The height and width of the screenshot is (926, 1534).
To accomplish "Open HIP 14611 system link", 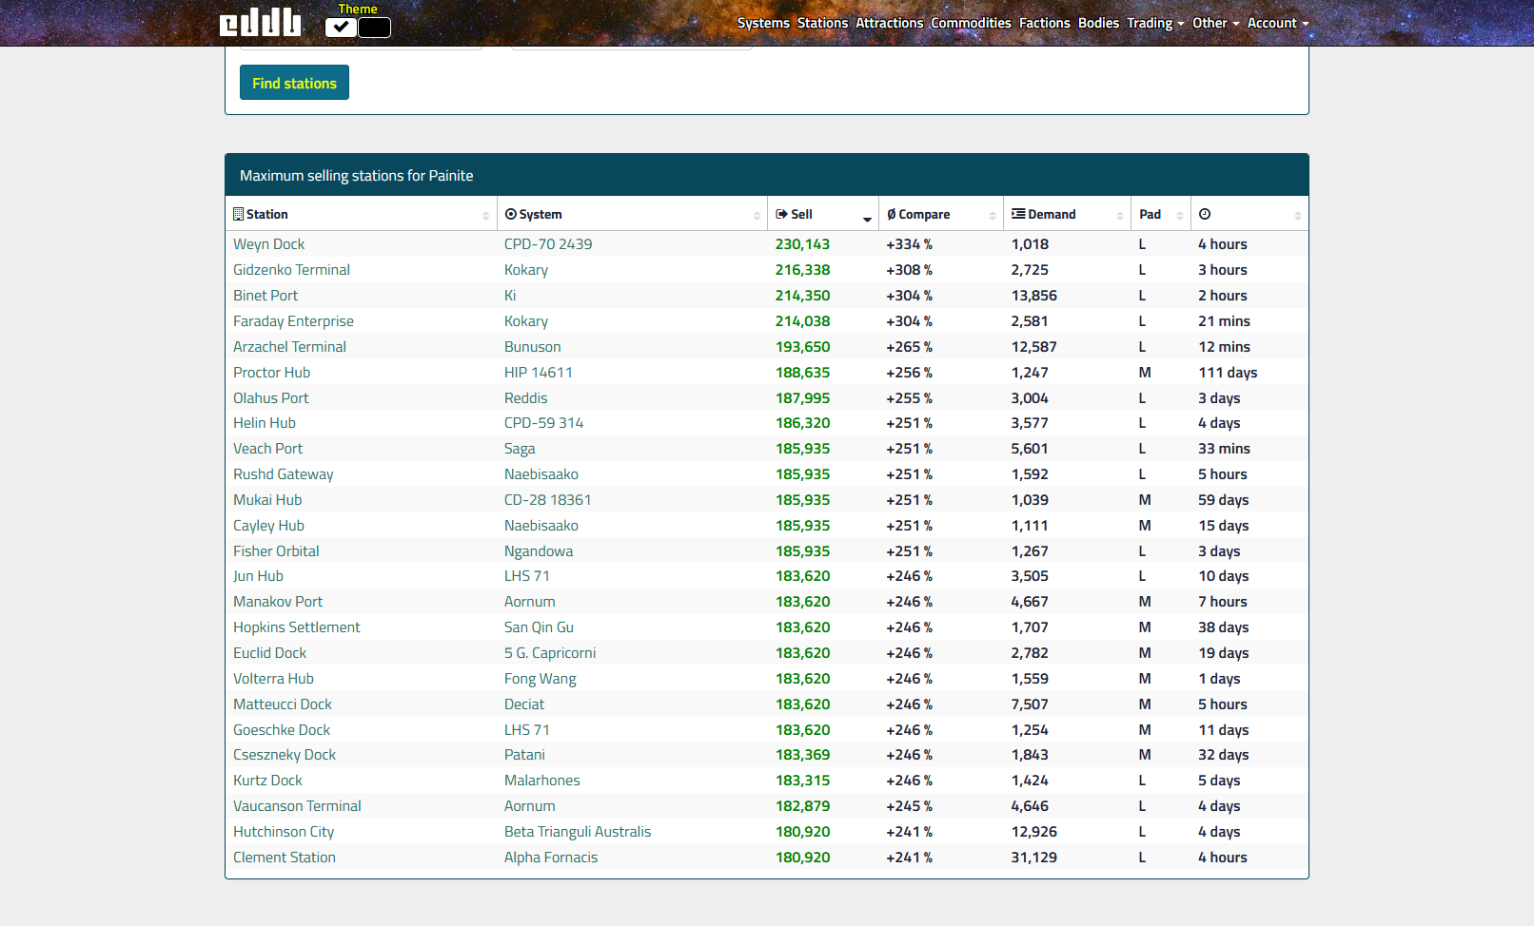I will pyautogui.click(x=538, y=373).
